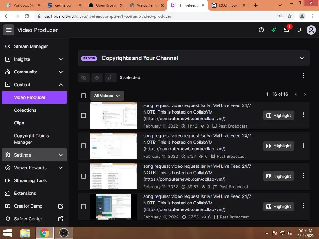Open options menu for 2:27 video
The image size is (319, 239).
point(303,145)
